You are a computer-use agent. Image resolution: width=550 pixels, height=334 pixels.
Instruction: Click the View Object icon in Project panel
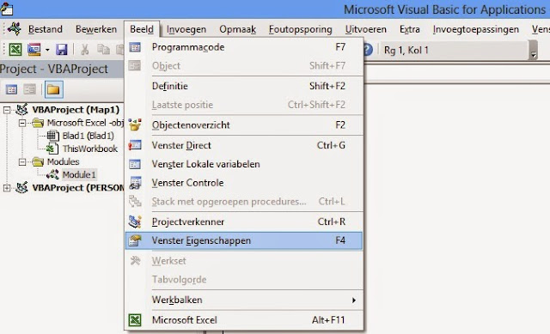pyautogui.click(x=30, y=89)
